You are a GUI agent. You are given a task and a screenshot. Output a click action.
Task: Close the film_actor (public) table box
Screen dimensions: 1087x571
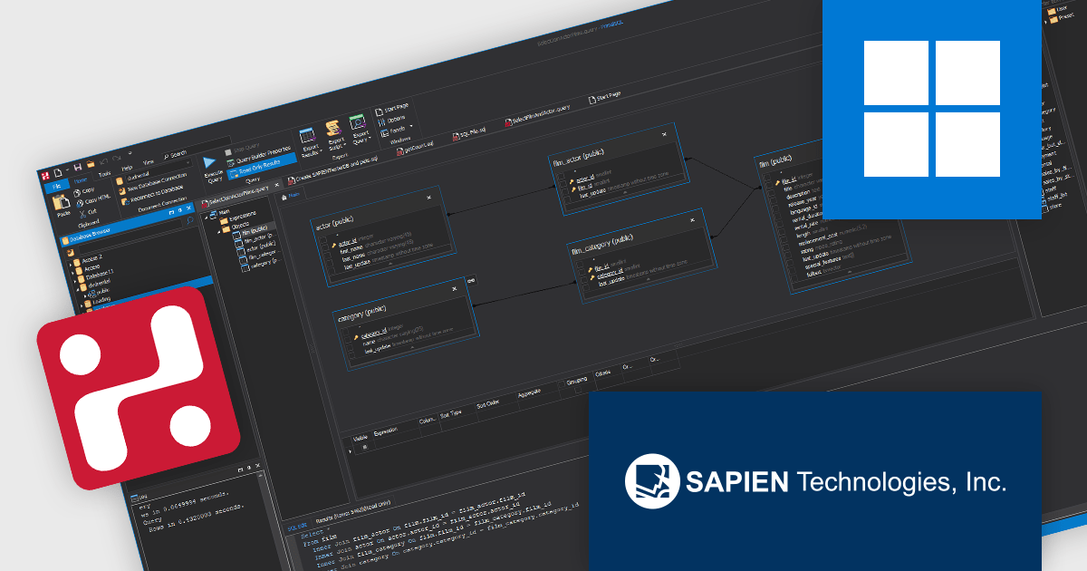click(664, 134)
